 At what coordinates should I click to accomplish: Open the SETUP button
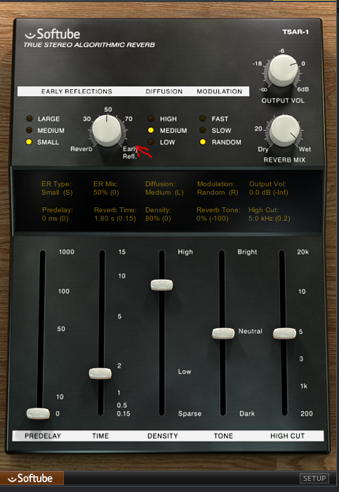point(314,478)
